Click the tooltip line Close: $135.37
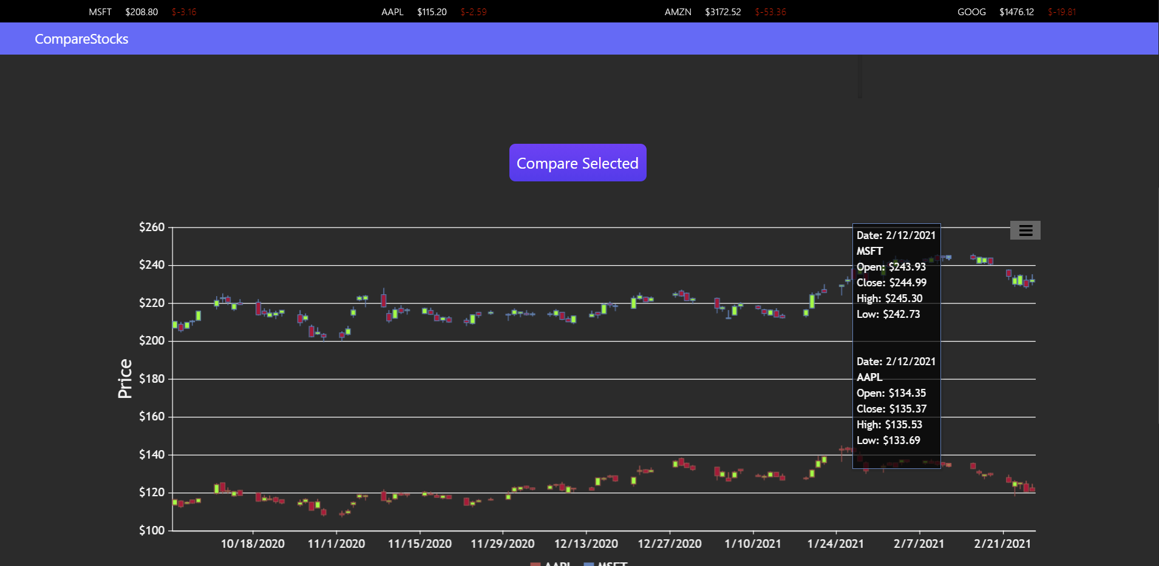 (x=891, y=409)
